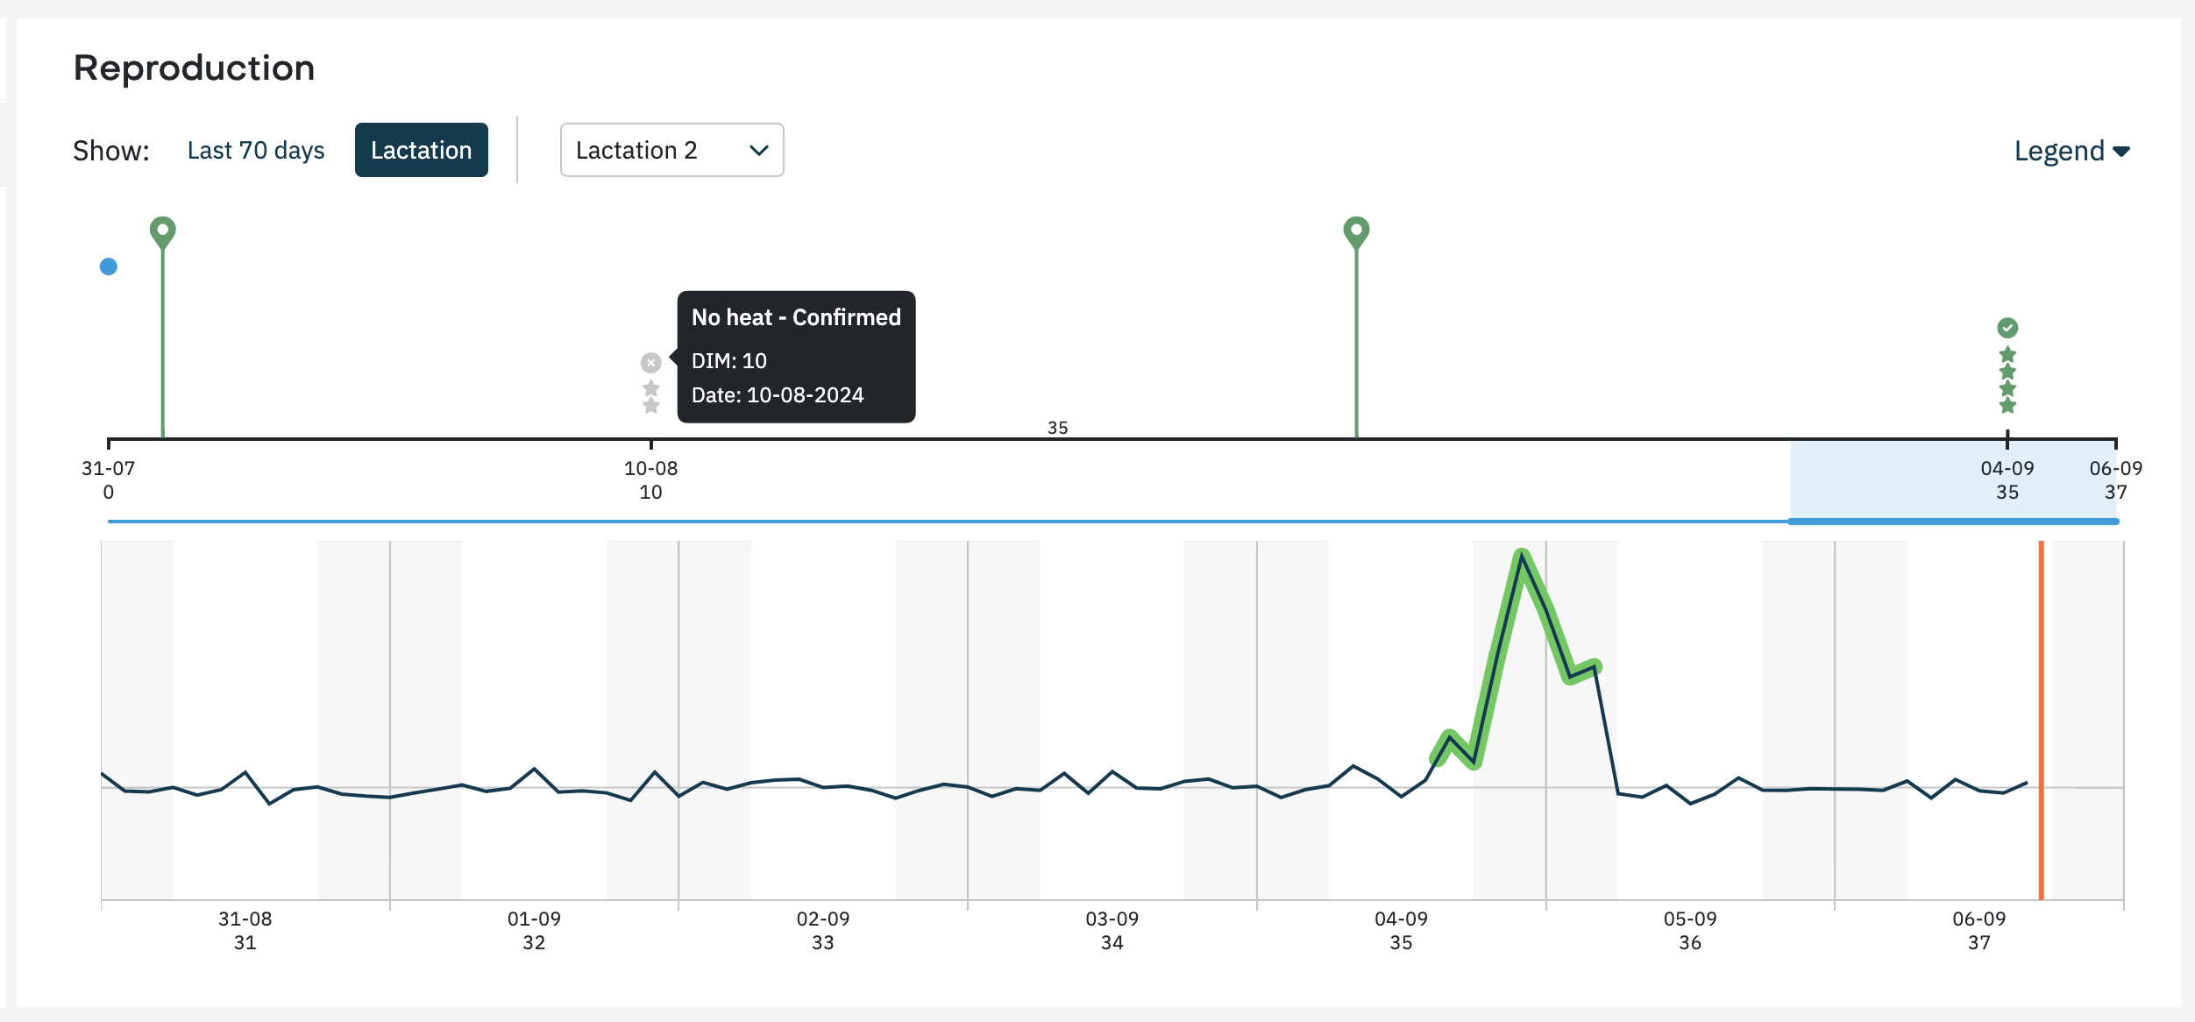Screen dimensions: 2195x1022
Task: Click the Legend caret arrow
Action: (2121, 152)
